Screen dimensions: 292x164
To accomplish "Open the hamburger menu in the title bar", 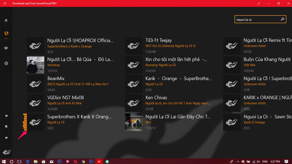I will click(x=5, y=3).
